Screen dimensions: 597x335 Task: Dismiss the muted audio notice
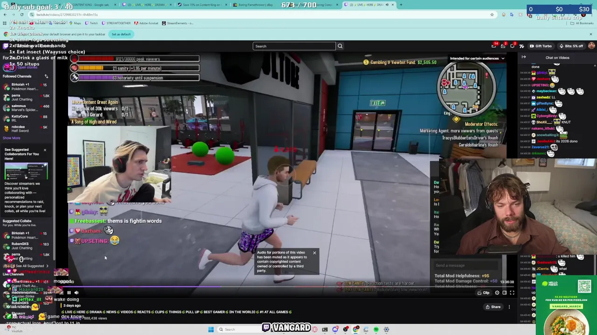[314, 253]
